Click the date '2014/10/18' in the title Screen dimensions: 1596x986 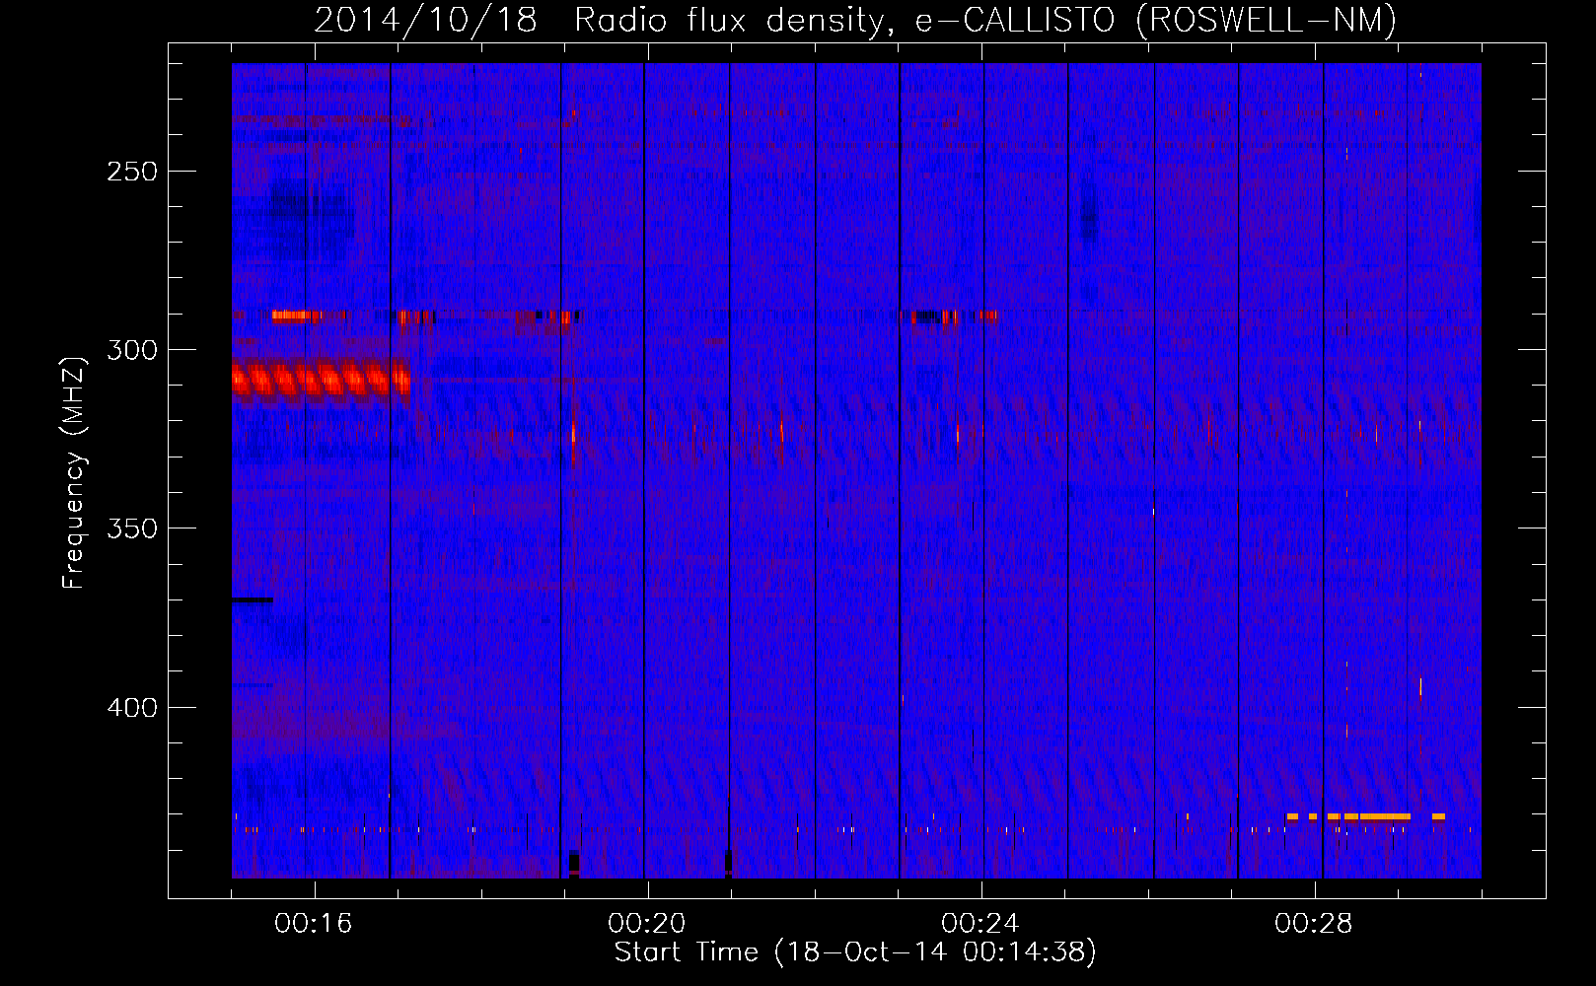coord(425,20)
